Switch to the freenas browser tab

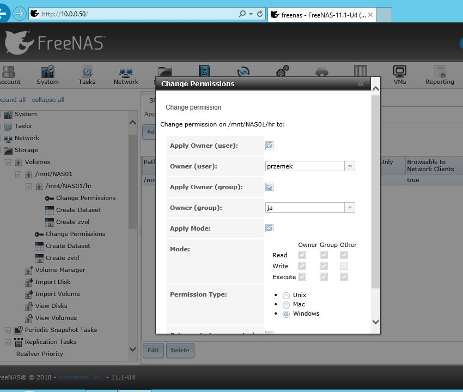(321, 15)
